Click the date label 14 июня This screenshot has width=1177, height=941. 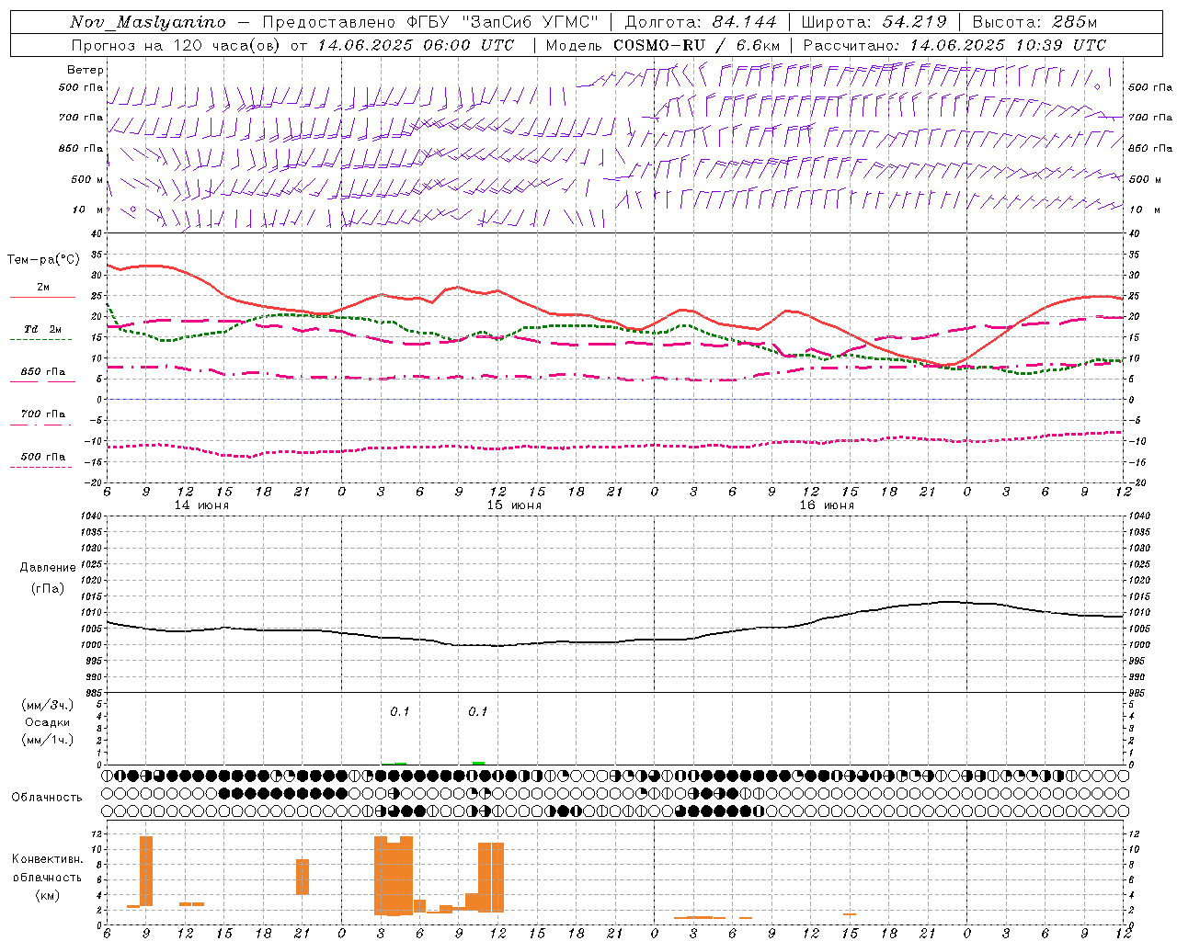tap(201, 505)
